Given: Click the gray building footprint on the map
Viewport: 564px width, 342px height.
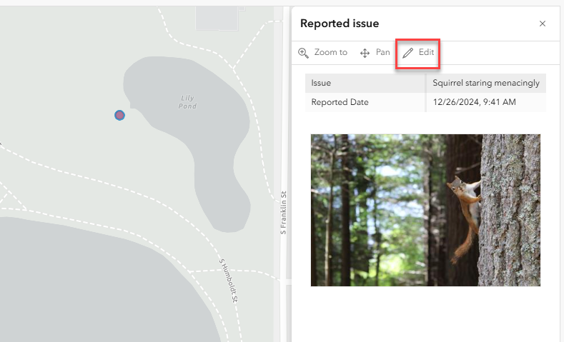Looking at the screenshot, I should pyautogui.click(x=217, y=16).
